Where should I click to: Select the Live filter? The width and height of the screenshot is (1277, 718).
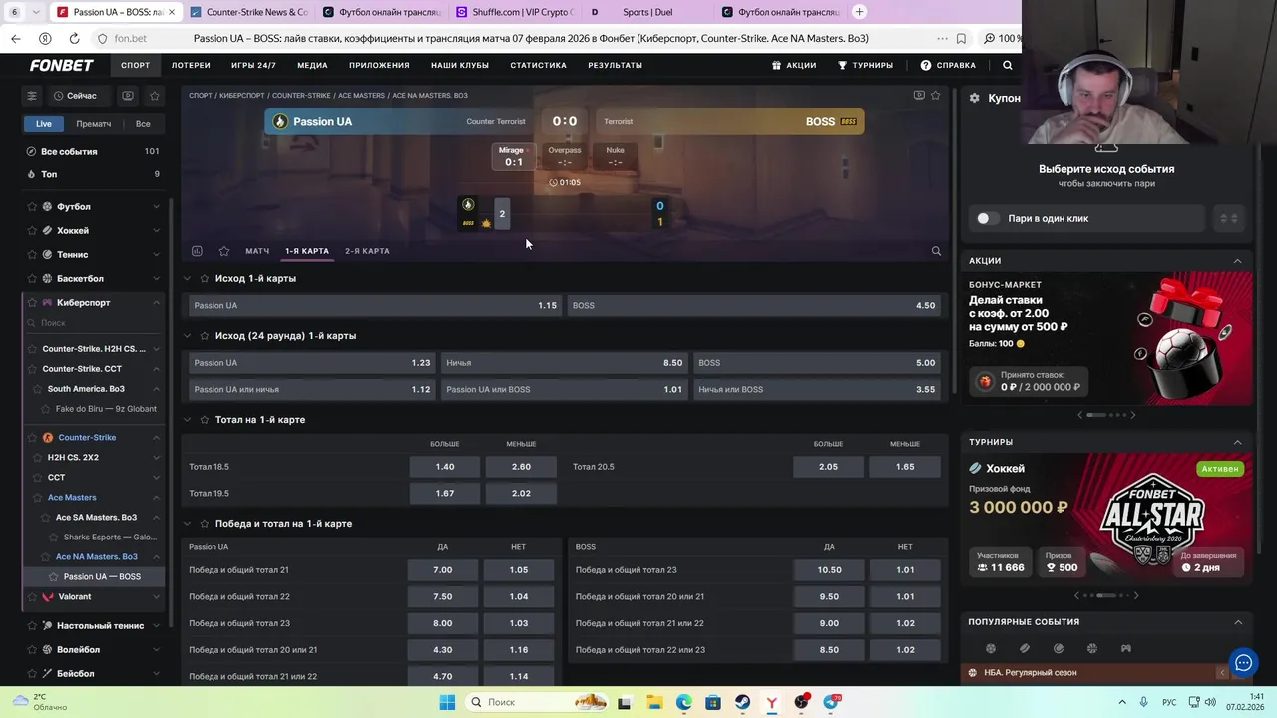pyautogui.click(x=44, y=124)
